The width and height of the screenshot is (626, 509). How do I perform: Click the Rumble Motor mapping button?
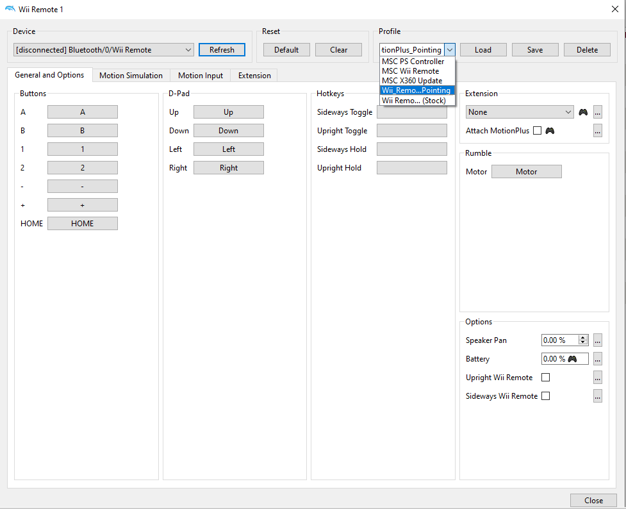pos(527,172)
